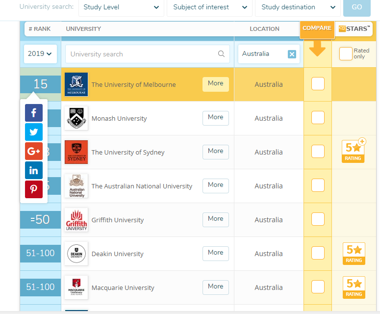
Task: View Sydney's 5 star plus rating badge
Action: coord(354,151)
